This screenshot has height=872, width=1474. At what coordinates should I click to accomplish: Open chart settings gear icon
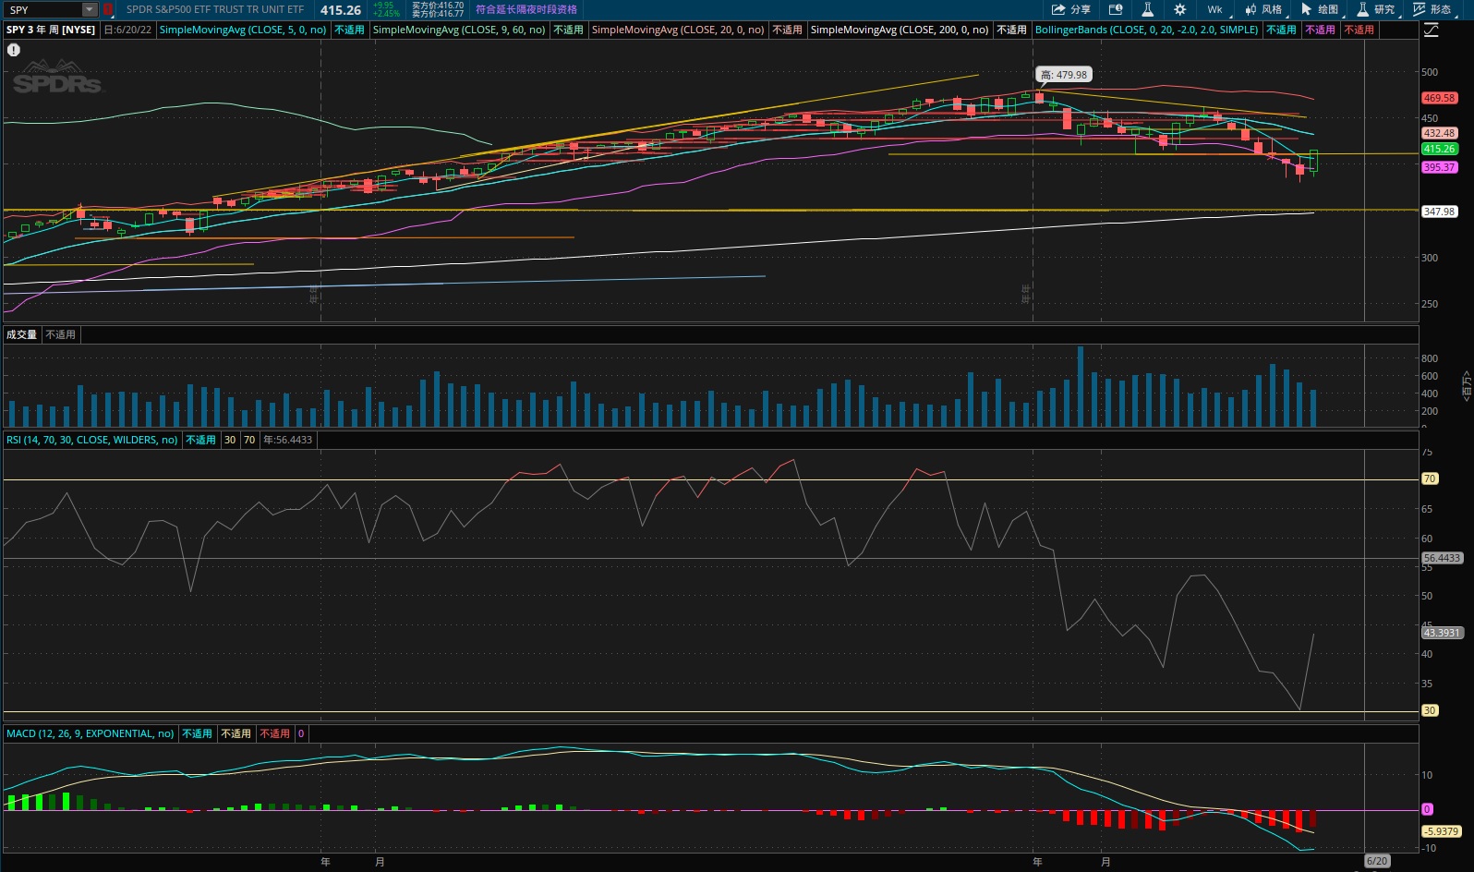[1179, 9]
